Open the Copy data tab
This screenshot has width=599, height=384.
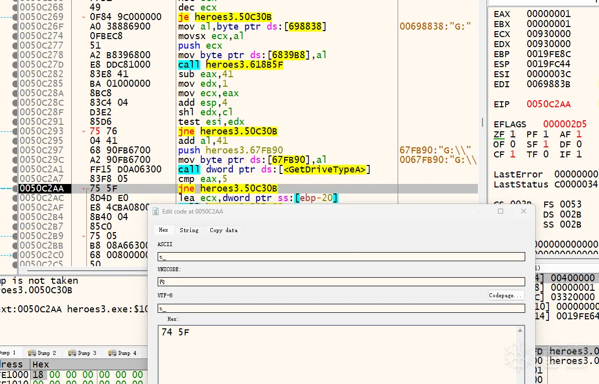tap(223, 230)
